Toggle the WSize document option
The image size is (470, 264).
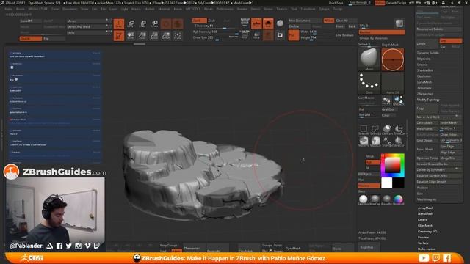pos(328,21)
